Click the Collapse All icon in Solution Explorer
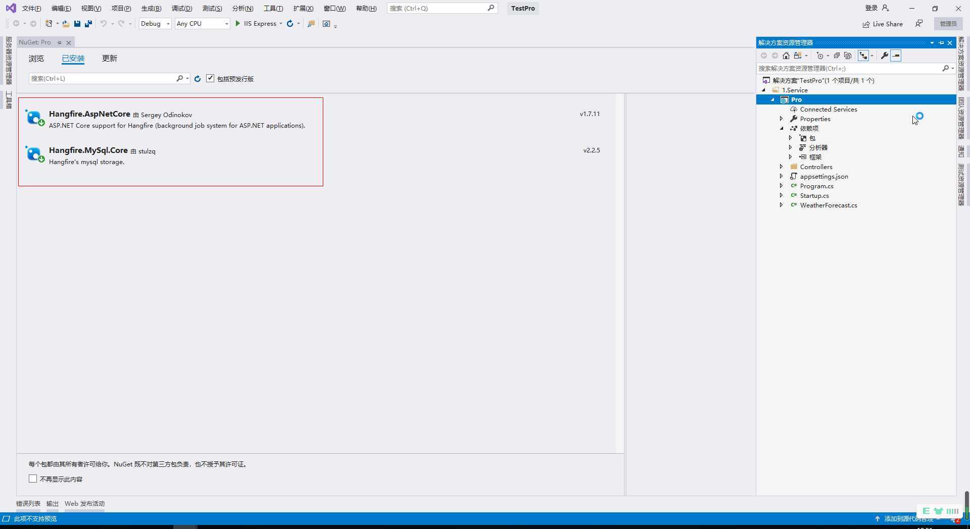This screenshot has width=970, height=529. 837,56
